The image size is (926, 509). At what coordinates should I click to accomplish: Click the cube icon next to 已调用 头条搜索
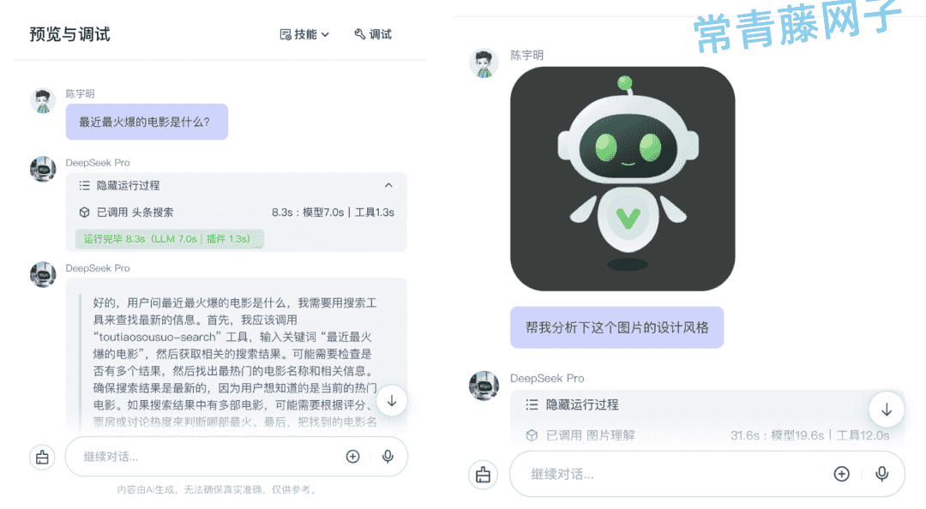84,213
